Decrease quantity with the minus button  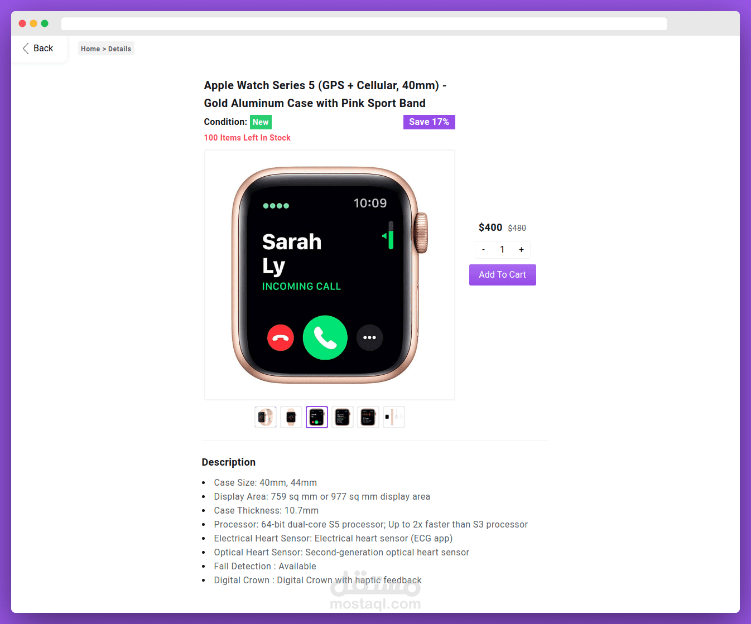pos(483,250)
